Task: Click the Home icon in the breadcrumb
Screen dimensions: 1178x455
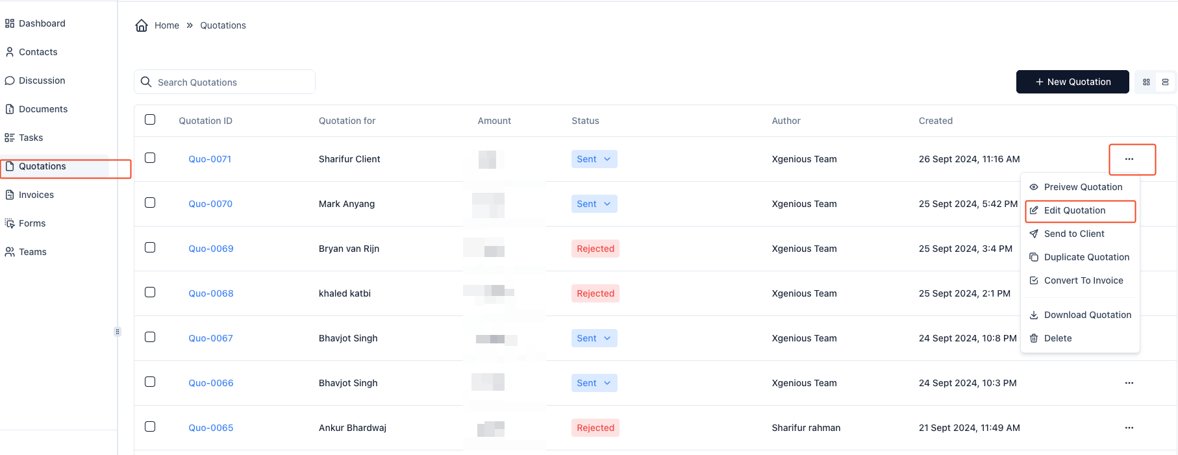Action: (x=142, y=25)
